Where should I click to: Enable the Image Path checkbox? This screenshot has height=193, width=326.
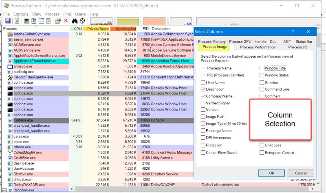(203, 117)
